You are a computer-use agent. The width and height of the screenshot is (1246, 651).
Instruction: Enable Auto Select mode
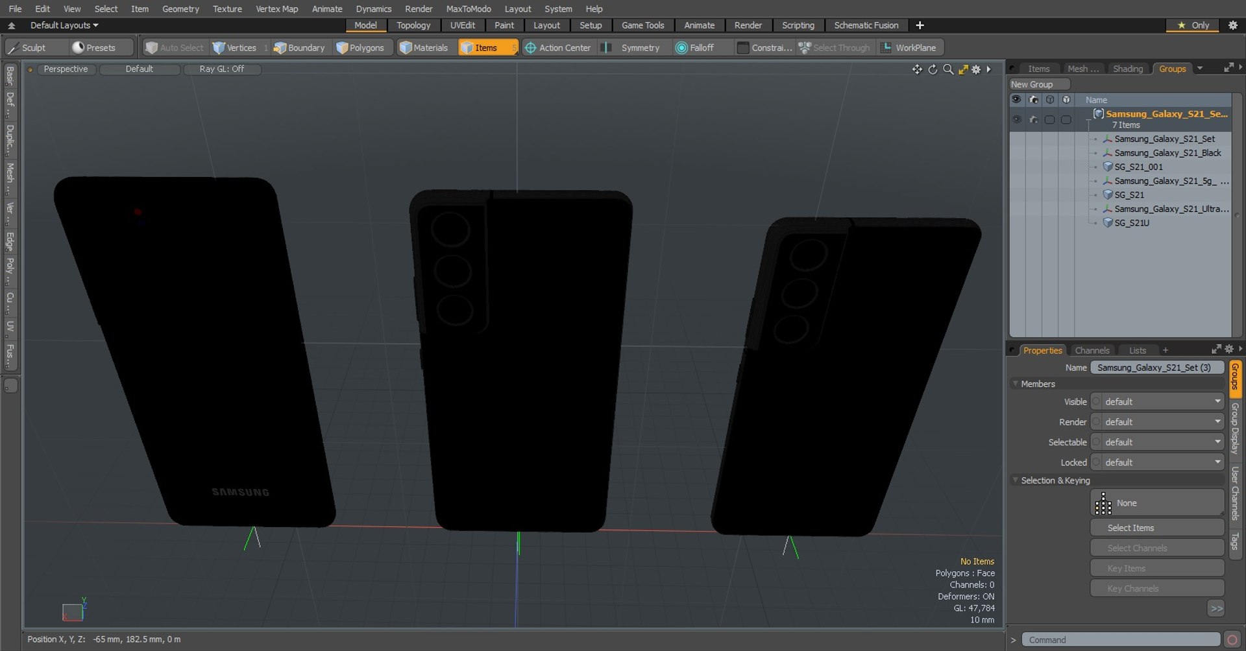point(175,47)
